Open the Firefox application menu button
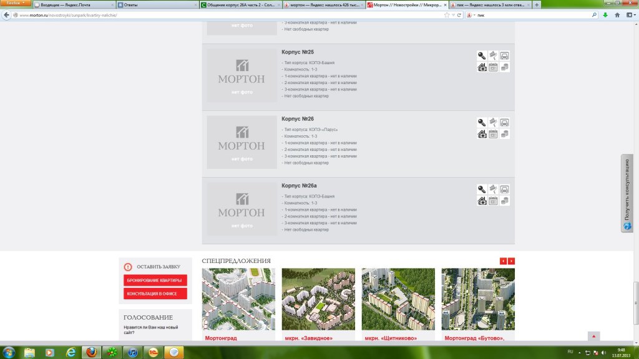639x359 pixels. click(16, 3)
